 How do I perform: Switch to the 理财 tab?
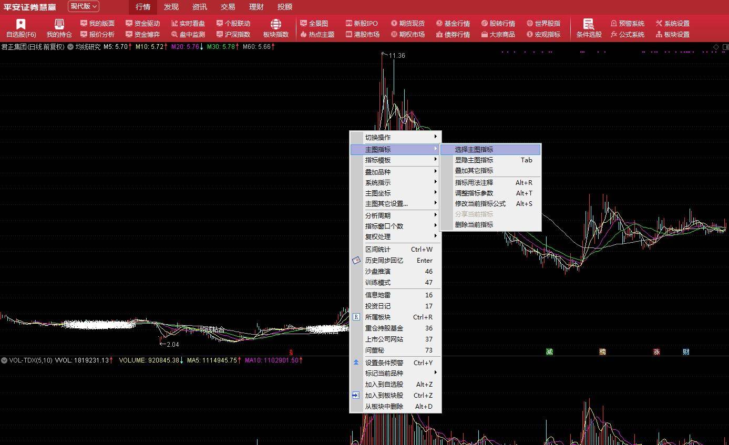pos(256,7)
